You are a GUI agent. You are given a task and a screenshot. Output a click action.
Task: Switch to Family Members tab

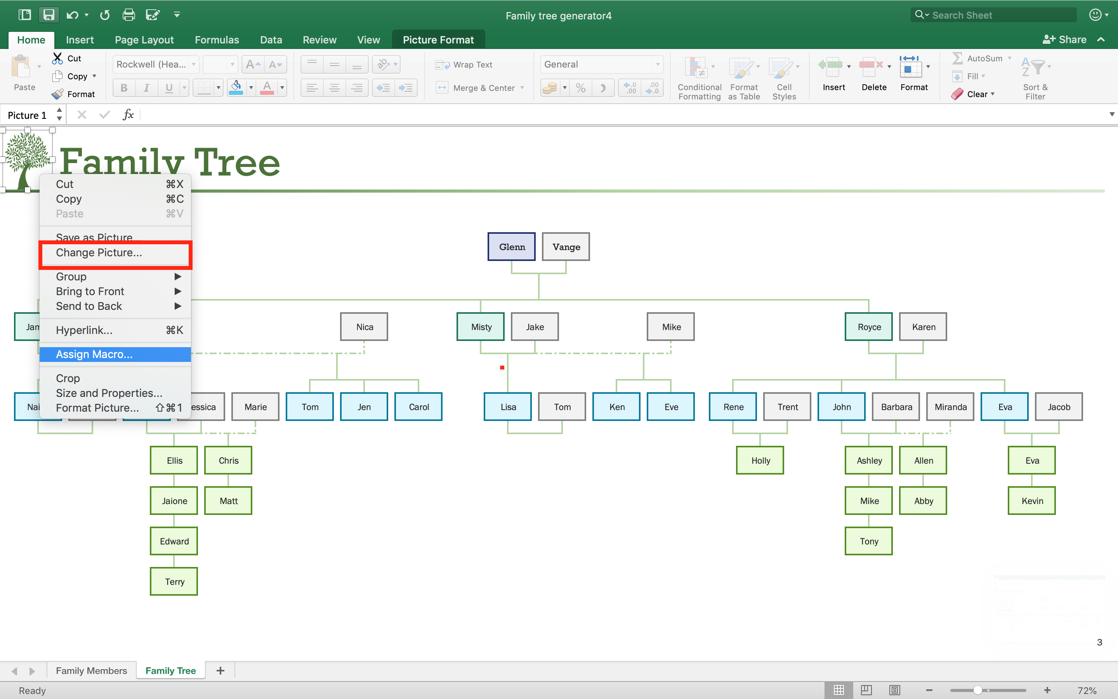tap(92, 670)
